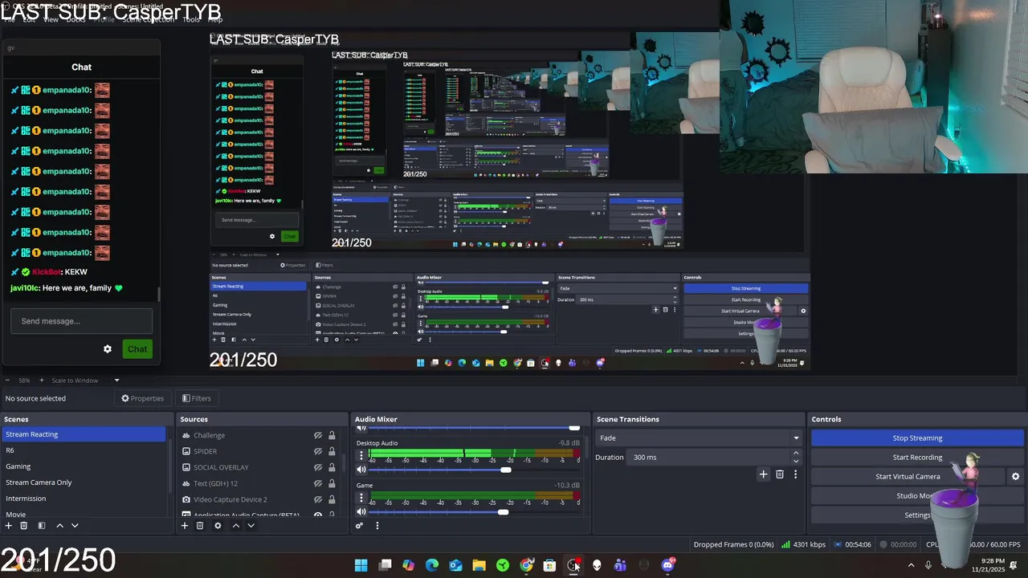Mute Game audio using its speaker icon
This screenshot has height=578, width=1028.
point(361,512)
